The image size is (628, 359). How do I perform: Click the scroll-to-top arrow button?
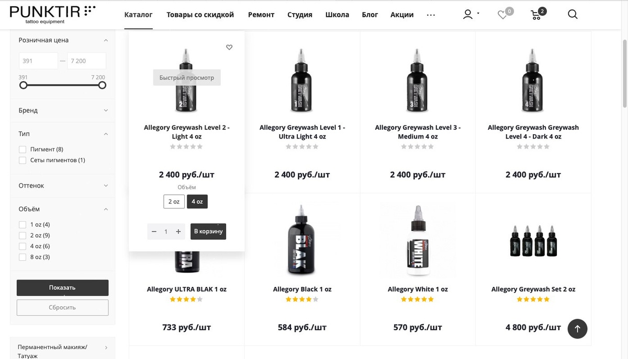(577, 329)
